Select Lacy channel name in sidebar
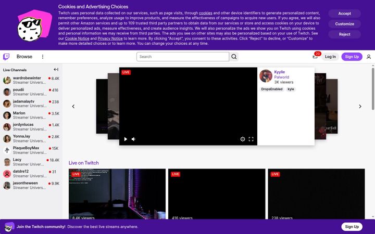Viewport: 375px width, 234px height. [17, 160]
